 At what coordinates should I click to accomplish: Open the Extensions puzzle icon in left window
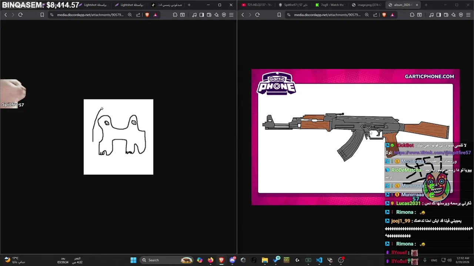(175, 15)
